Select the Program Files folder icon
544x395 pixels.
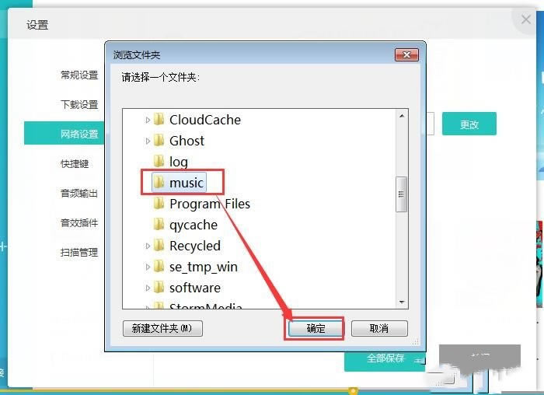(159, 204)
